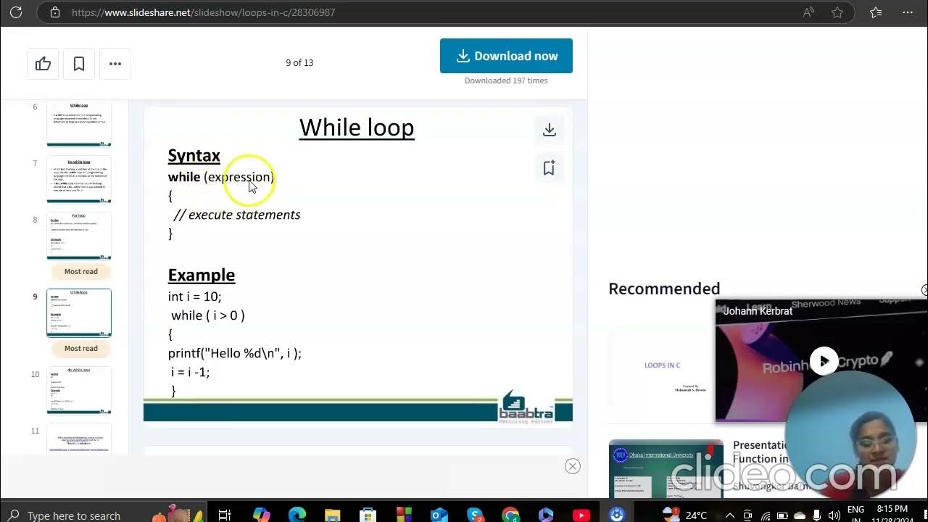Open Microsoft Edge from the taskbar

tap(297, 515)
